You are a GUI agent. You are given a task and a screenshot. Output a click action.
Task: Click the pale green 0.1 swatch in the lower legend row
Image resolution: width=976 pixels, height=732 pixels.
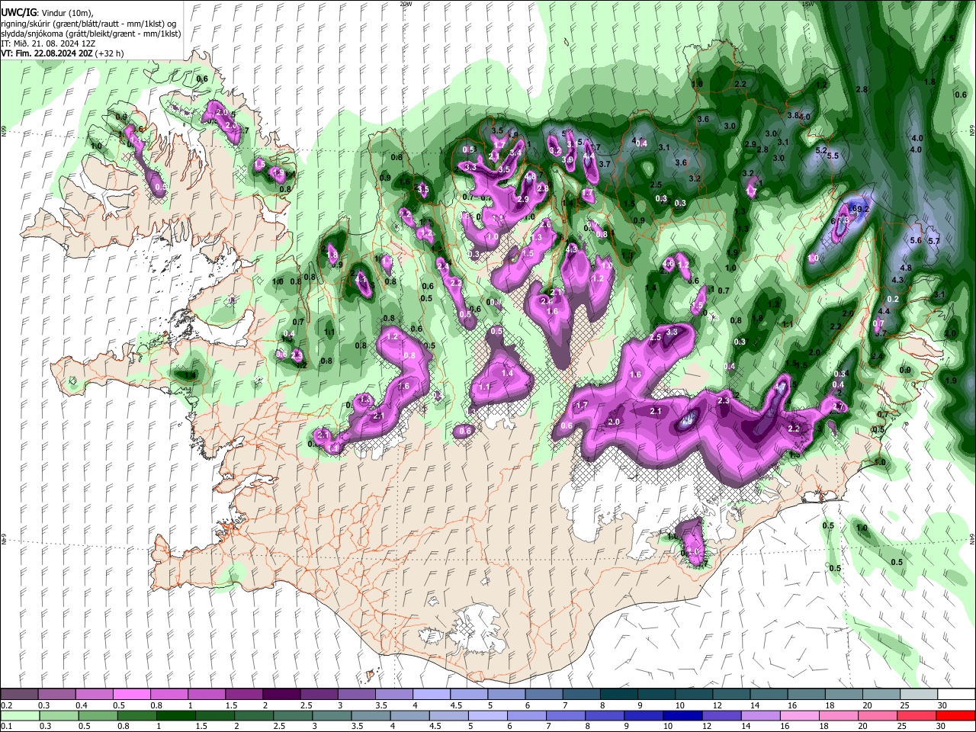point(20,715)
